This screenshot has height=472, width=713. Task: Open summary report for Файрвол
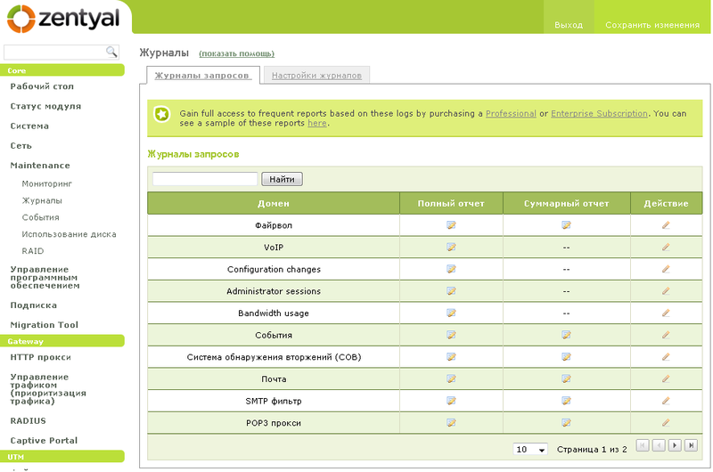pos(566,225)
